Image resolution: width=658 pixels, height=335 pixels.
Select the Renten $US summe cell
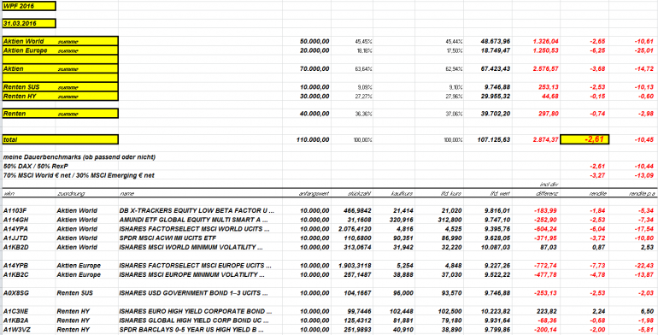click(x=60, y=87)
